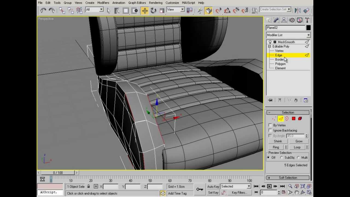Toggle Window/Crossing selection mode icon
Screen dimensions: 350x197
click(x=134, y=10)
